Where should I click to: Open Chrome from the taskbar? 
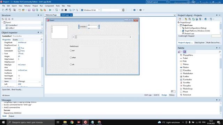pos(72,122)
